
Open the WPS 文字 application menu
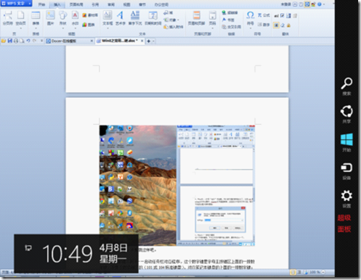[16, 4]
